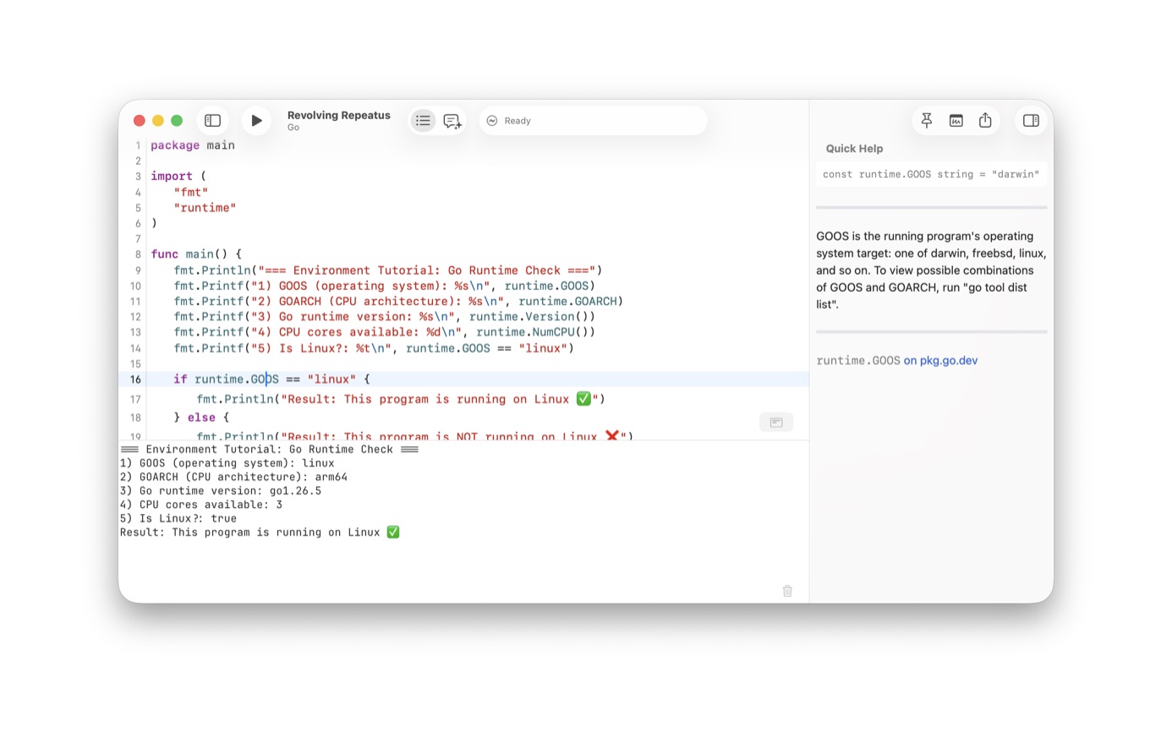The width and height of the screenshot is (1172, 732).
Task: Click the input panel icon in editor
Action: click(x=776, y=422)
